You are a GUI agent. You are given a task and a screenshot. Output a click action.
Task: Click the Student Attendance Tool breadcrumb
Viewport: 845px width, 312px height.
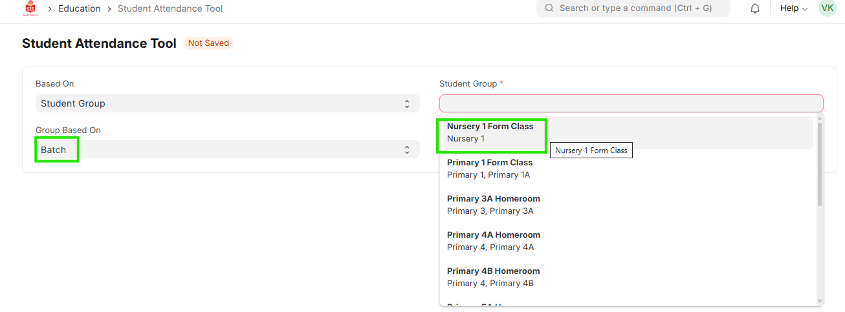[170, 8]
